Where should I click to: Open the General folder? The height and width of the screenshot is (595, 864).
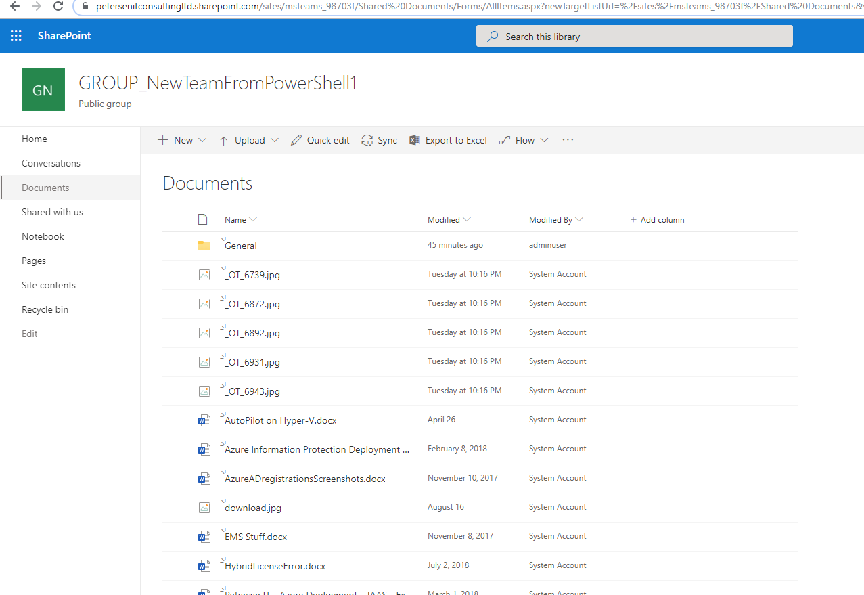click(241, 246)
